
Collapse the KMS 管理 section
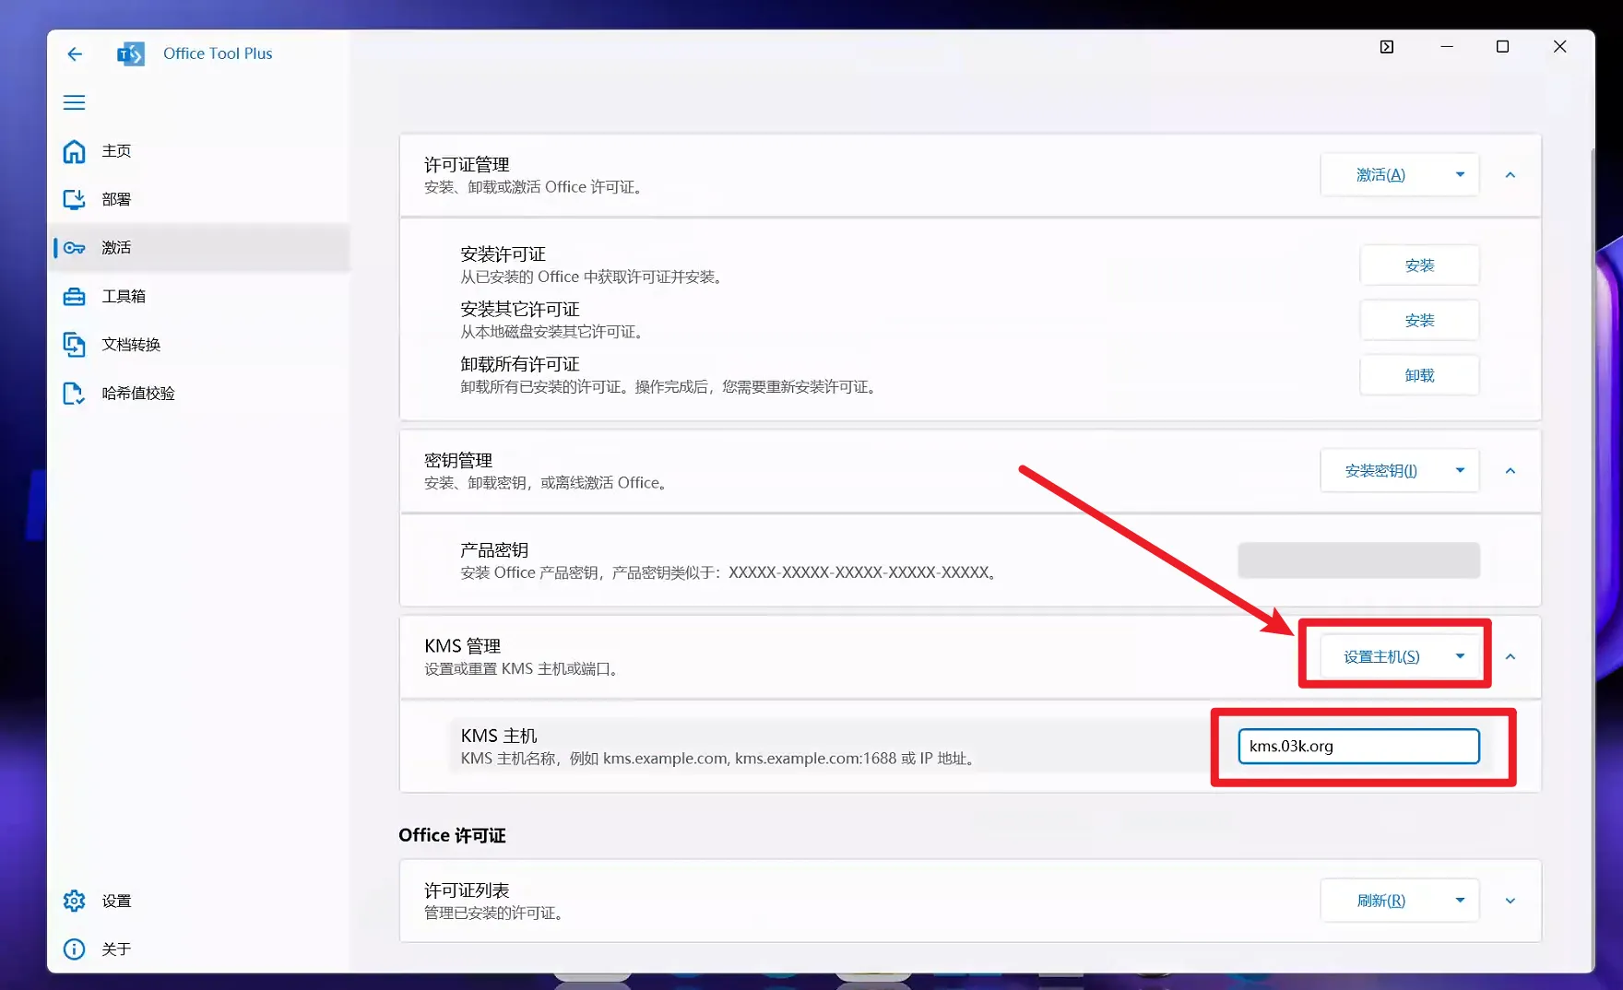1510,657
